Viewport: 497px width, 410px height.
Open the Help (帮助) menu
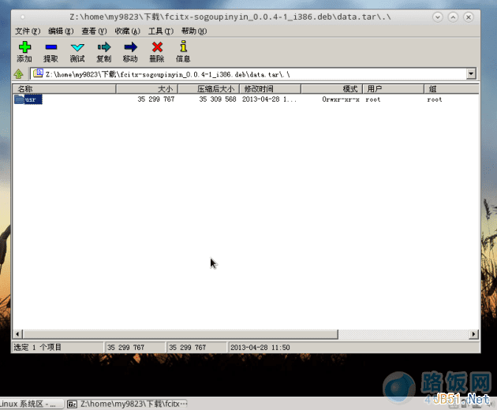pyautogui.click(x=194, y=31)
